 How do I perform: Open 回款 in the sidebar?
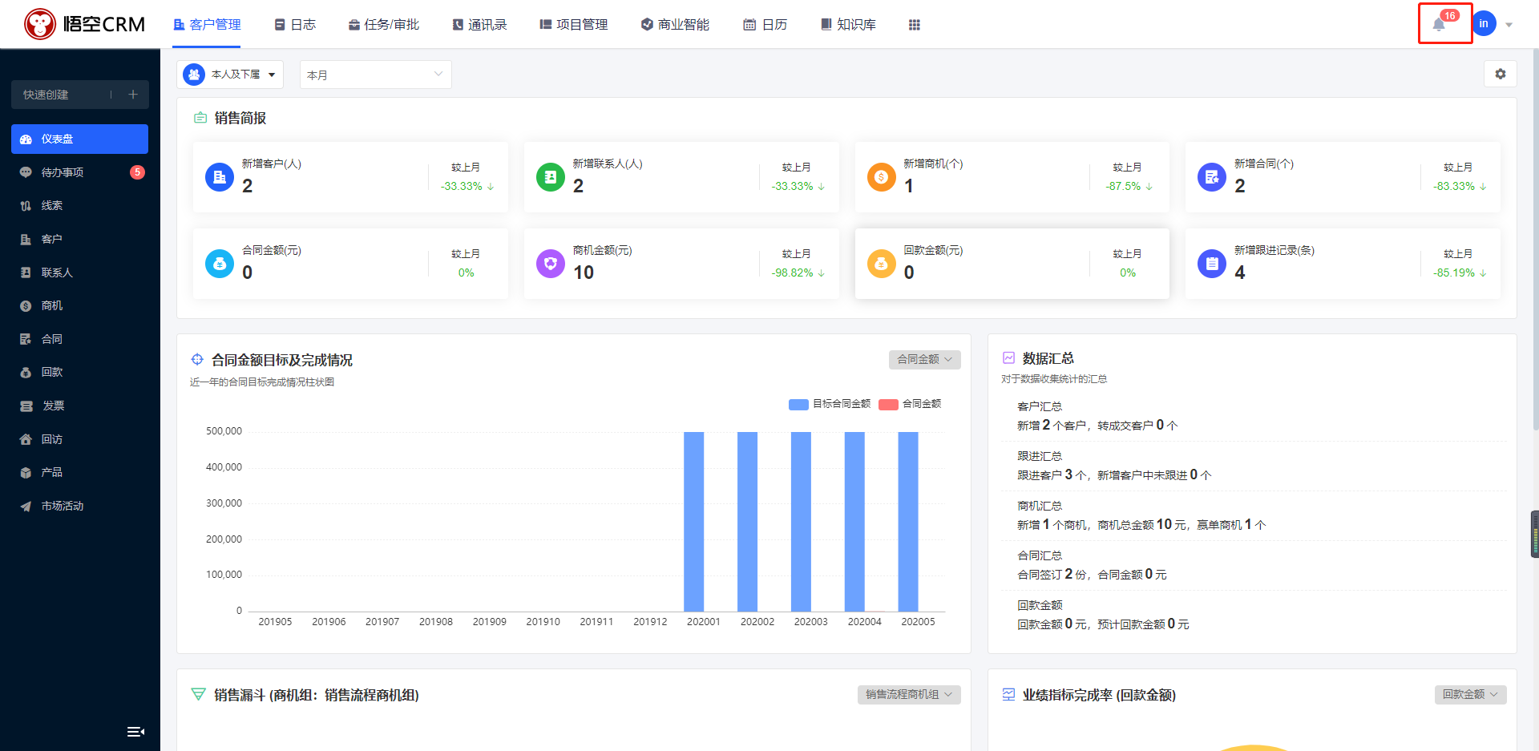tap(79, 372)
